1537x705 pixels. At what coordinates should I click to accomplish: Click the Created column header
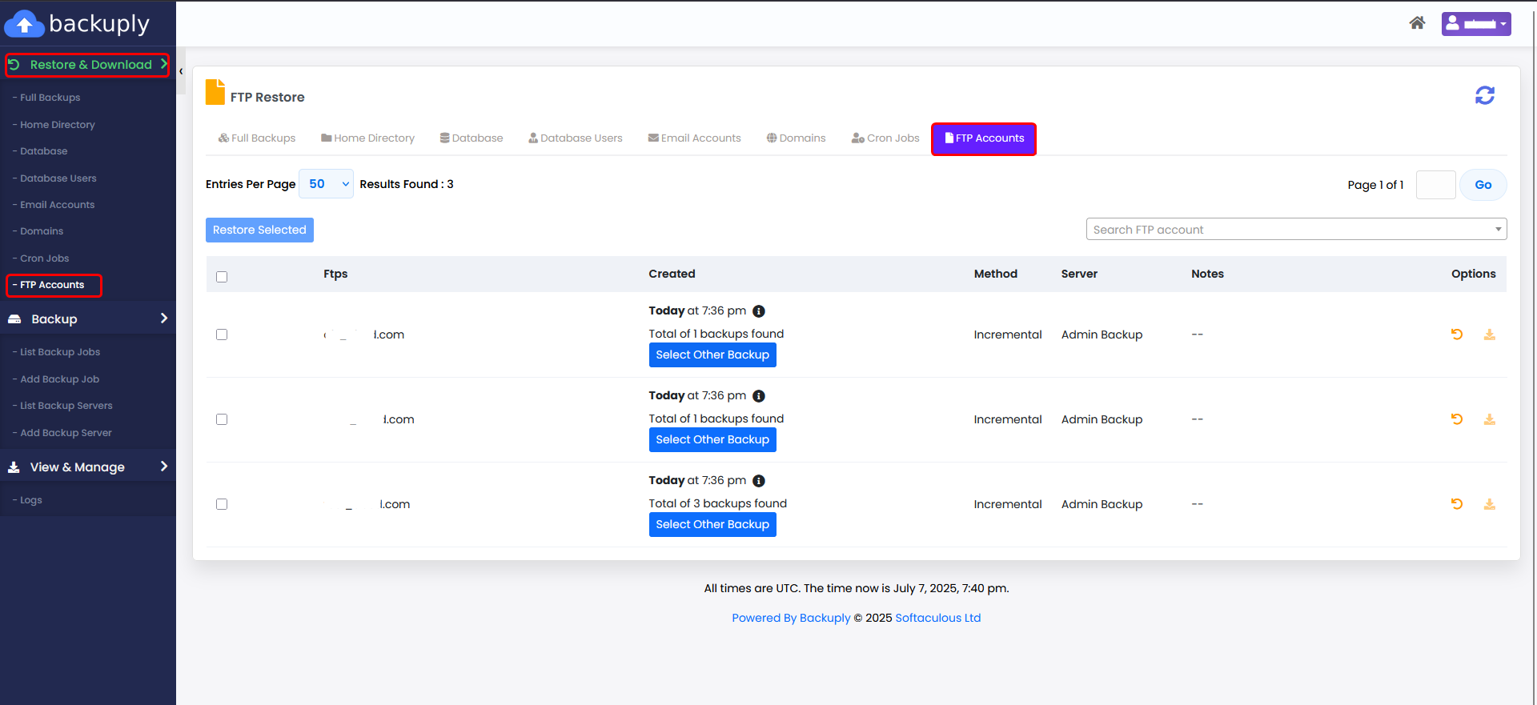click(672, 274)
